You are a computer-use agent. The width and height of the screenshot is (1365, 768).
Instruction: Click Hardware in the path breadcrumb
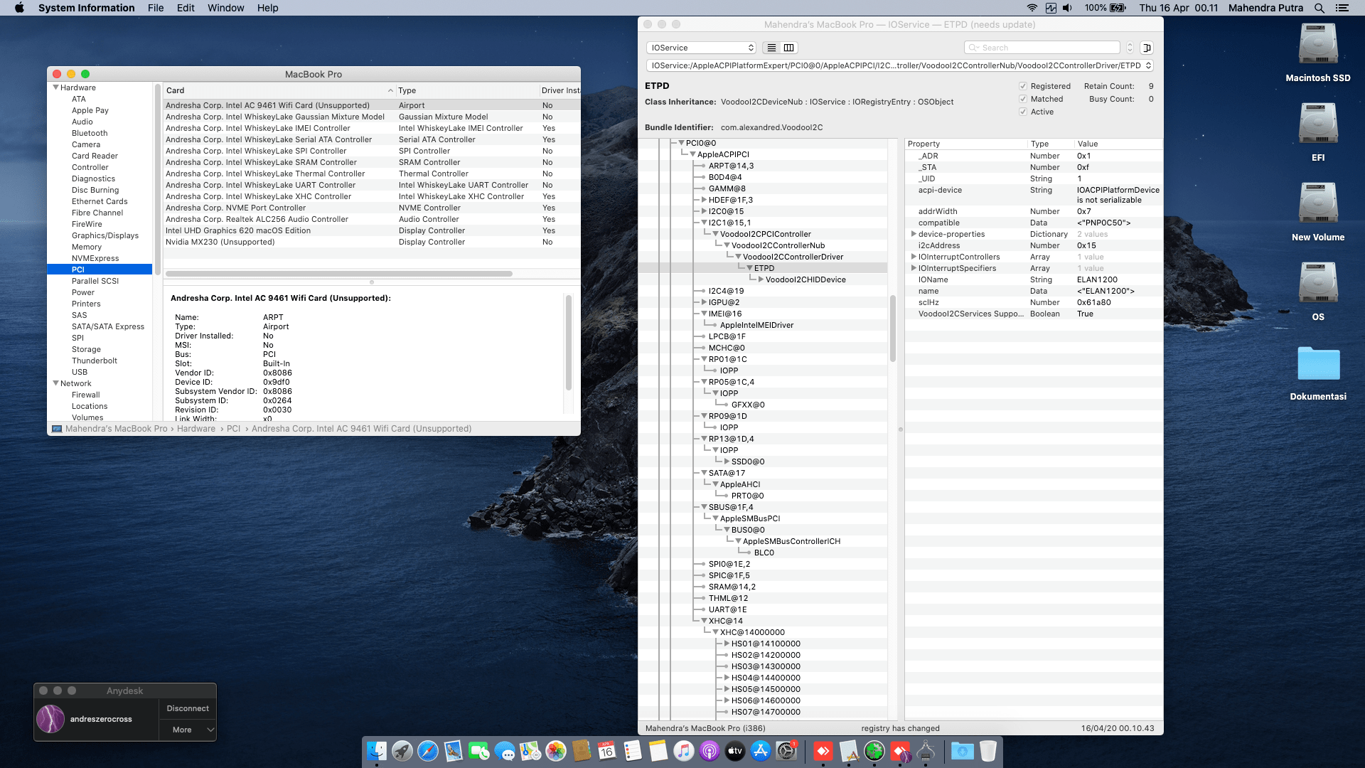[196, 429]
